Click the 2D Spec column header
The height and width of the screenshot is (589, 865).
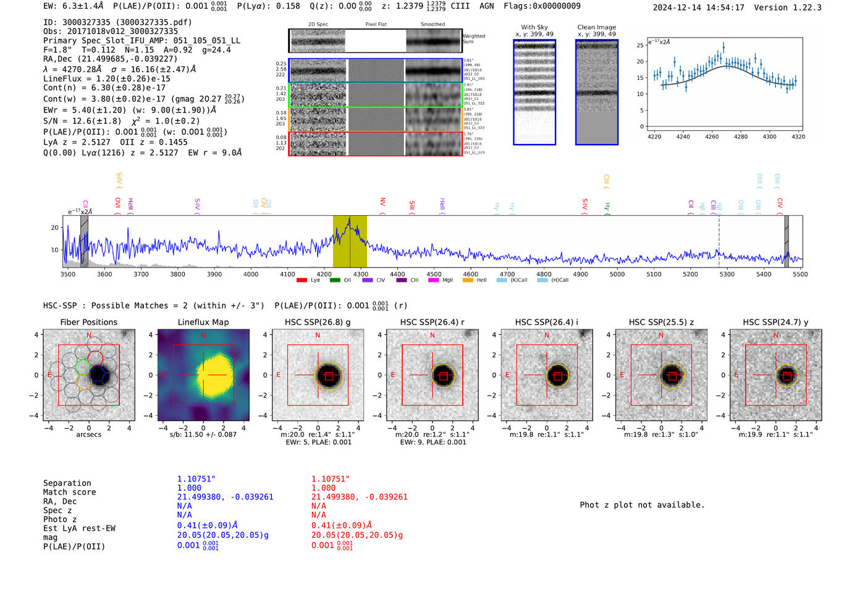[318, 25]
